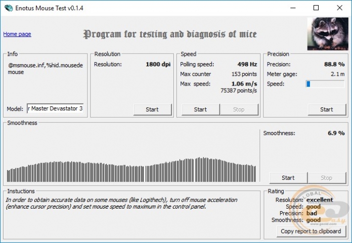Click the 6.9 % smoothness value

click(x=336, y=133)
